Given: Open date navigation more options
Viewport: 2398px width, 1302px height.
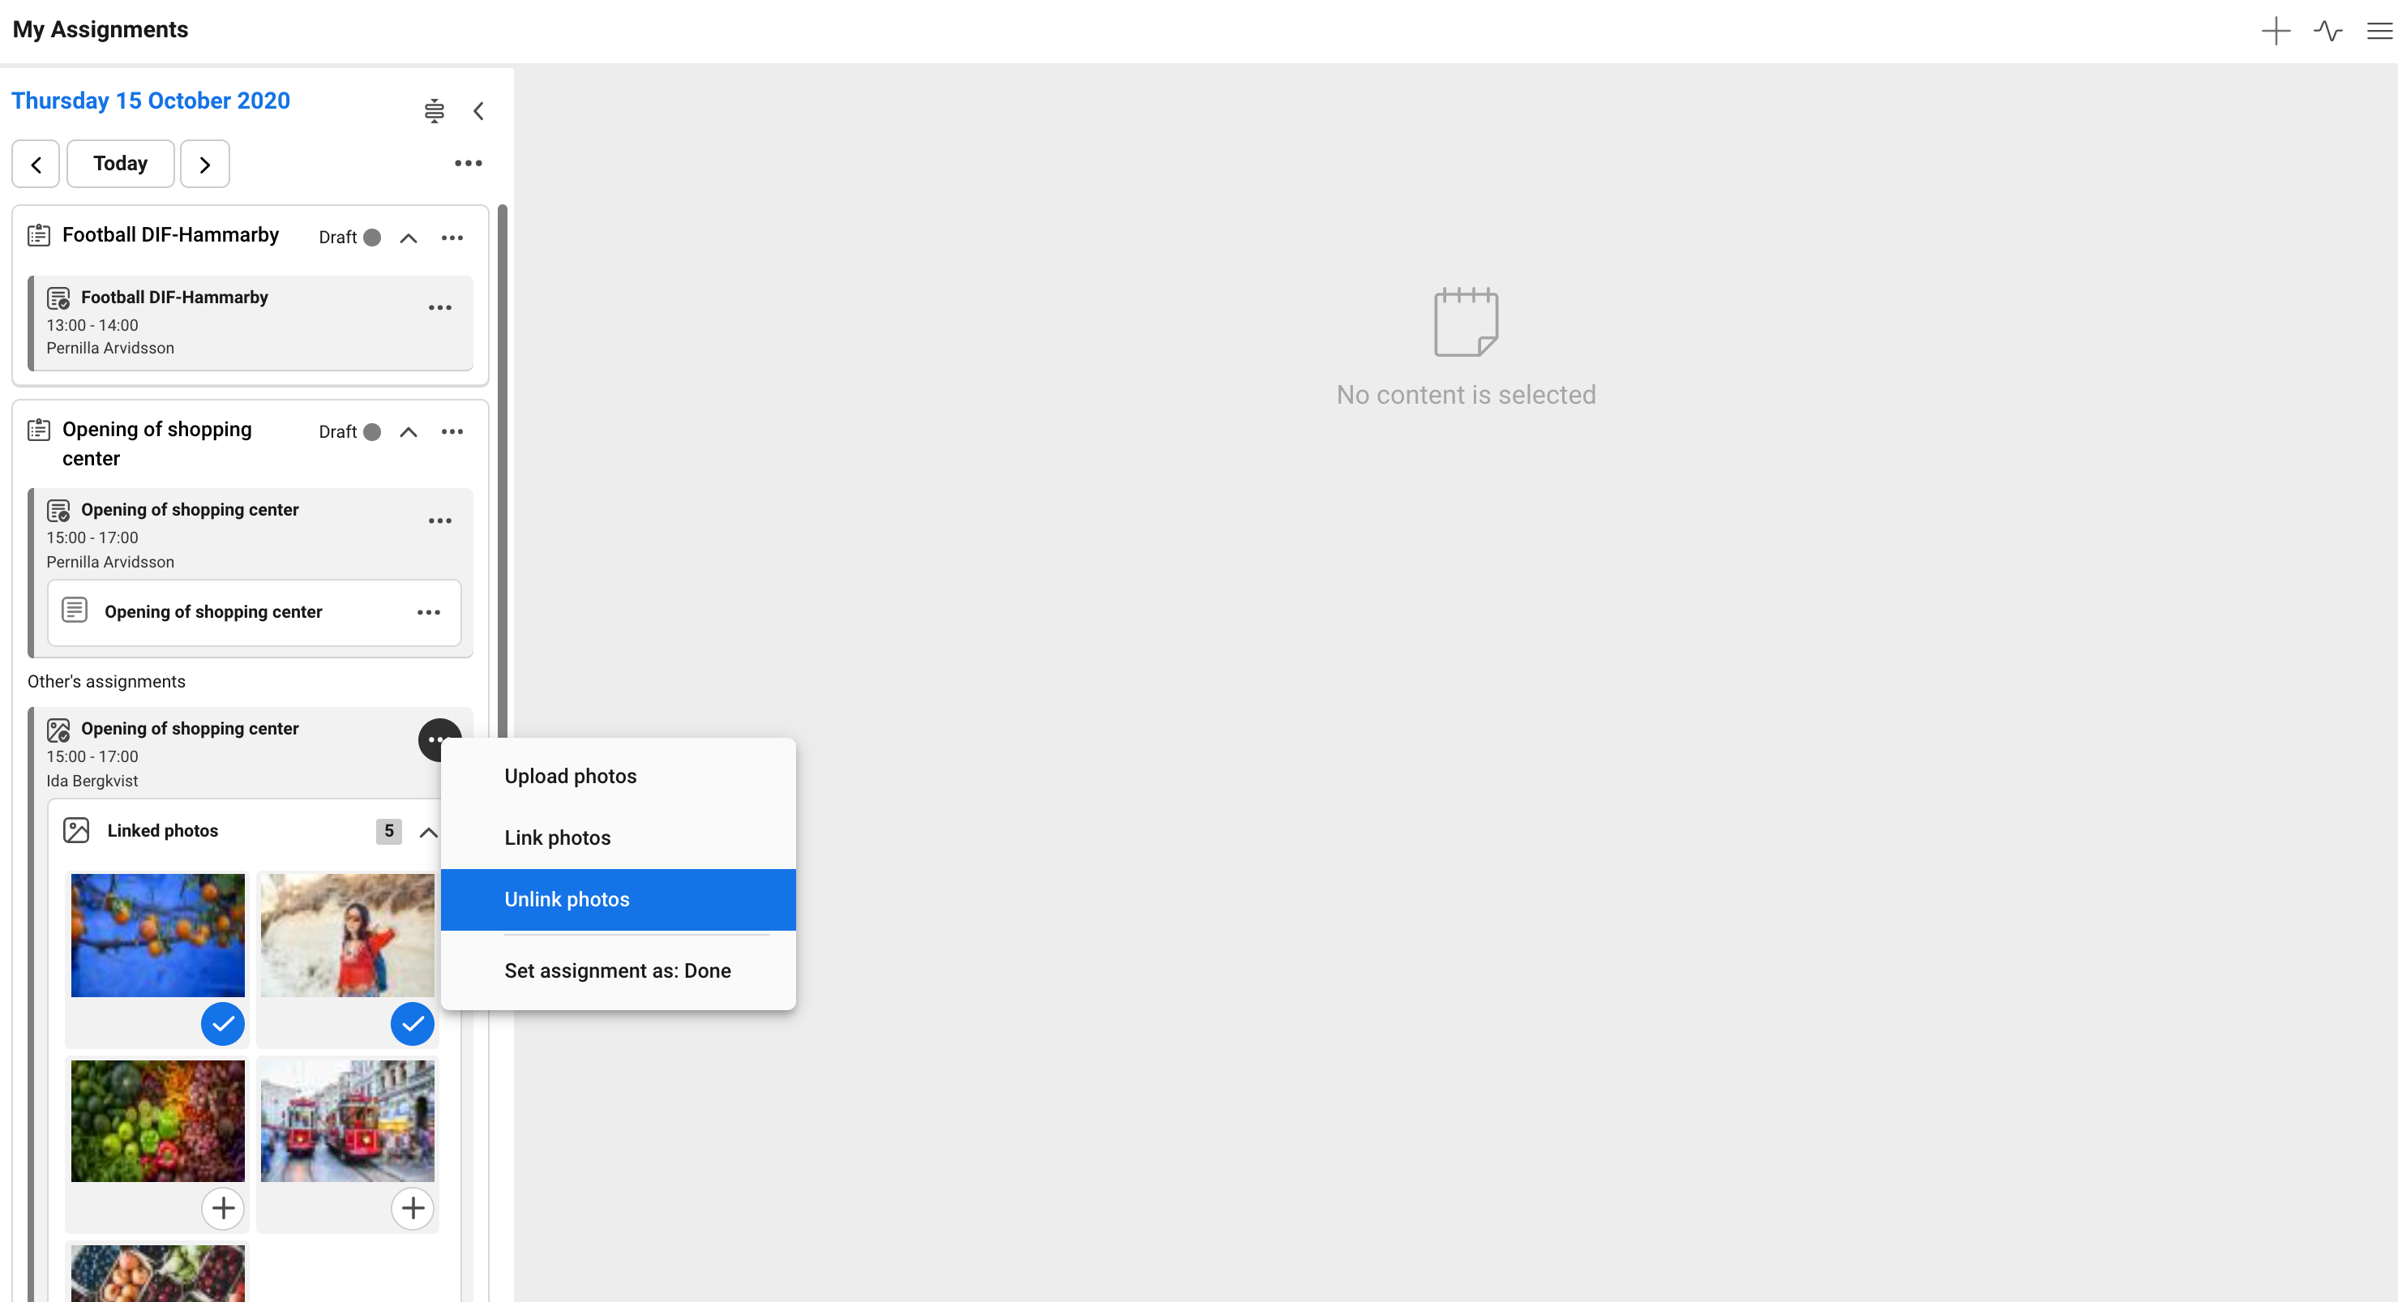Looking at the screenshot, I should pyautogui.click(x=467, y=163).
